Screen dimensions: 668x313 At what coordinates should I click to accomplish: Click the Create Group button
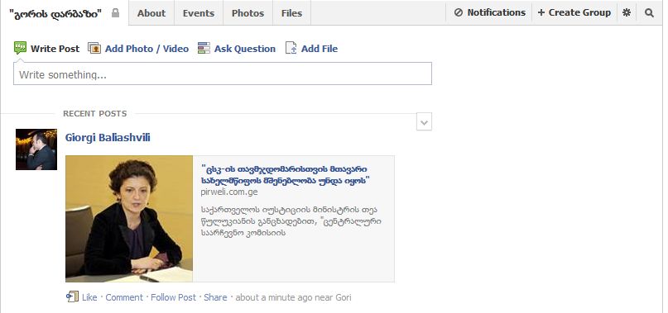tap(574, 12)
